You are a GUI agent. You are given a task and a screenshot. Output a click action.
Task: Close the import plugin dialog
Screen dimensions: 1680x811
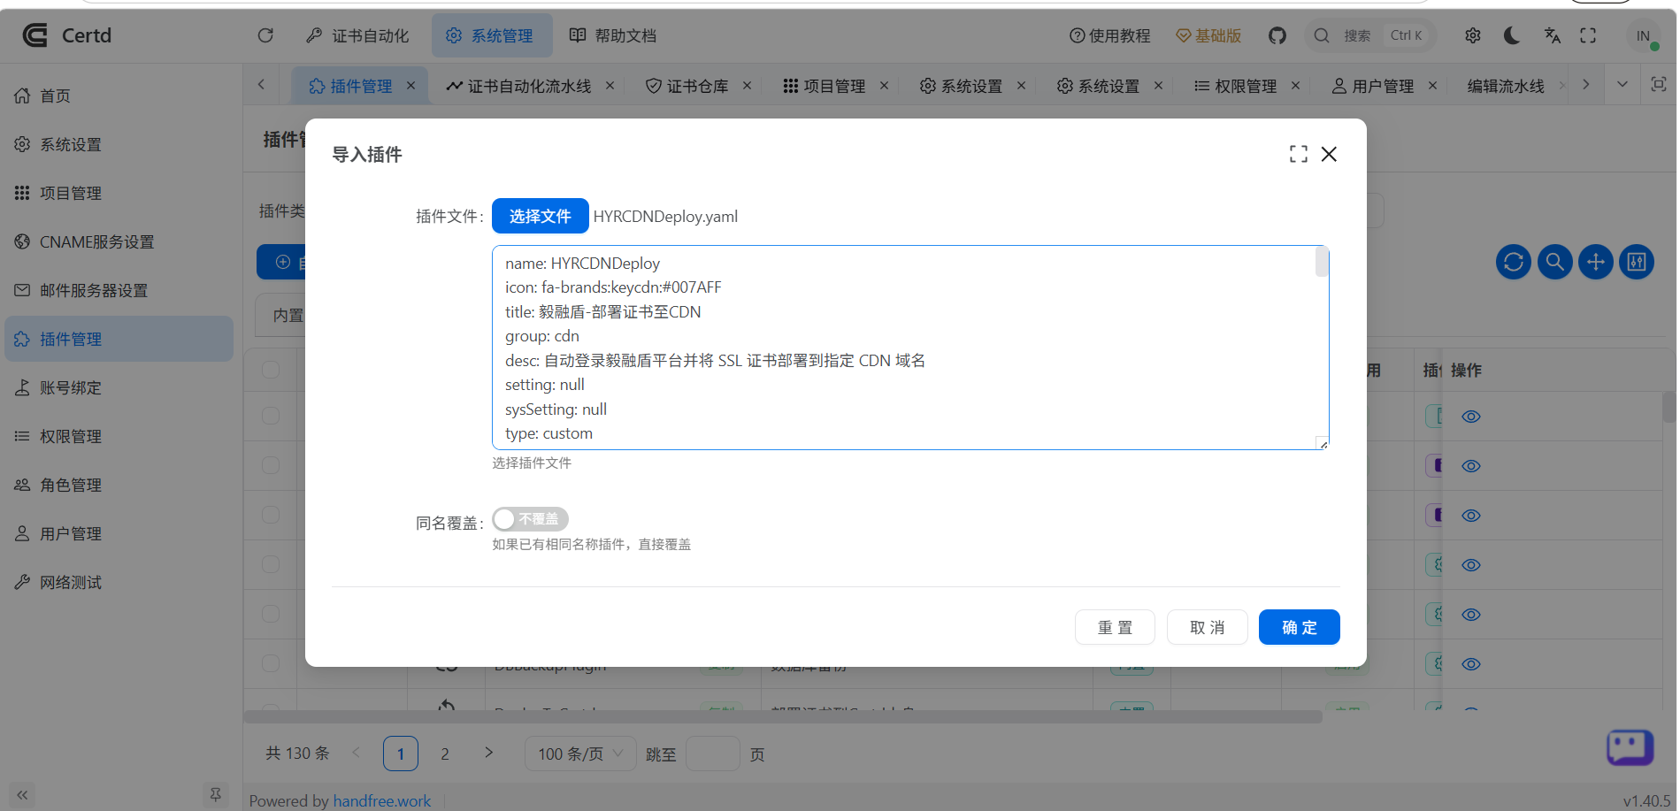coord(1329,154)
